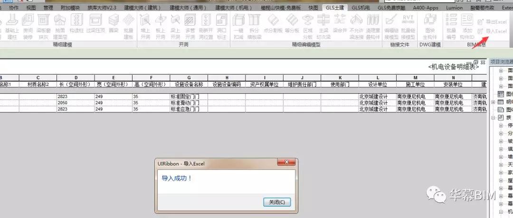Viewport: 513px width, 218px height.
Task: Select the 主梁切次梁 tool
Action: click(x=323, y=27)
